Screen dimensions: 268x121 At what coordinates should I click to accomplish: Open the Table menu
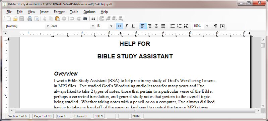click(x=74, y=12)
